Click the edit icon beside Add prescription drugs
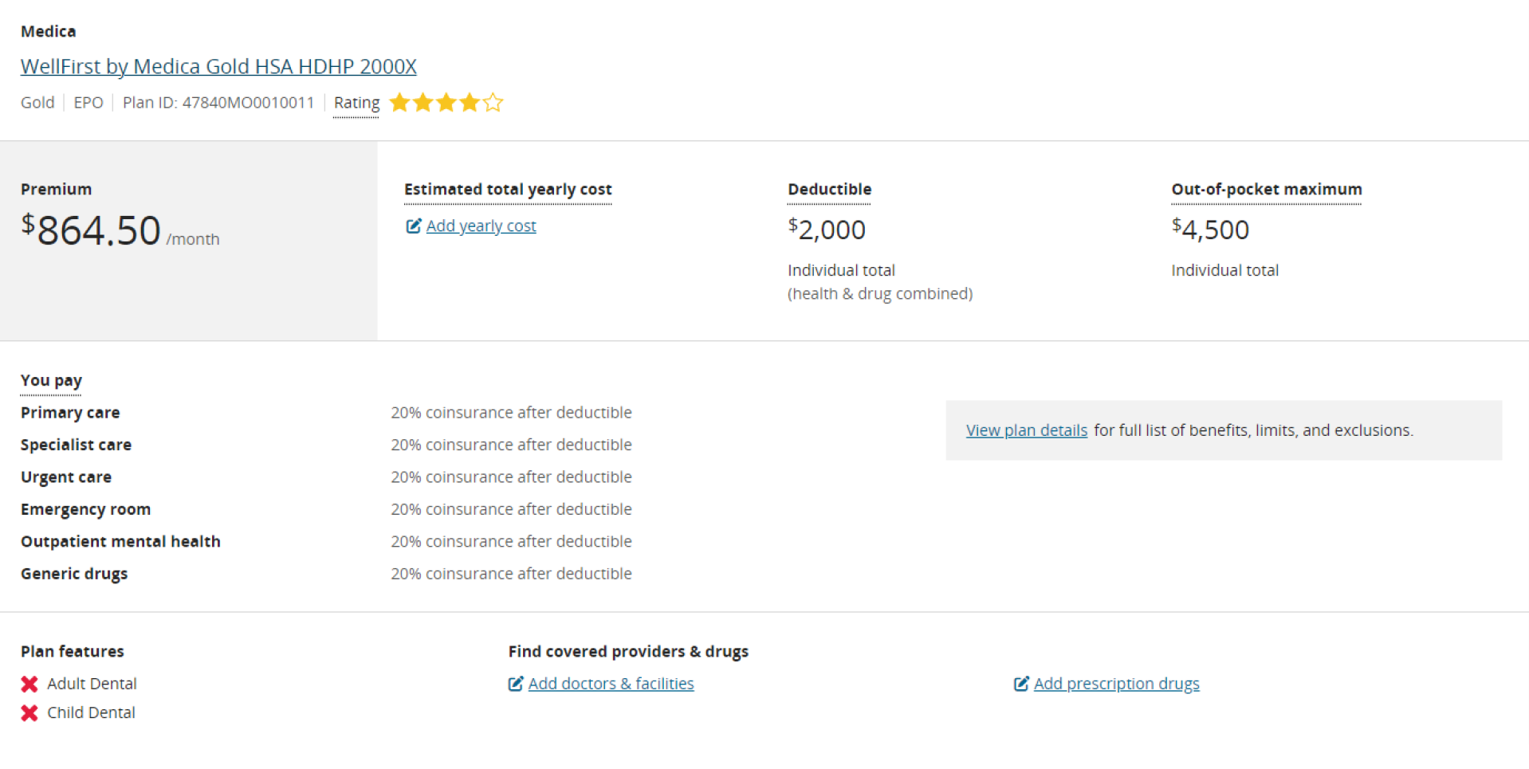1529x769 pixels. coord(1021,684)
